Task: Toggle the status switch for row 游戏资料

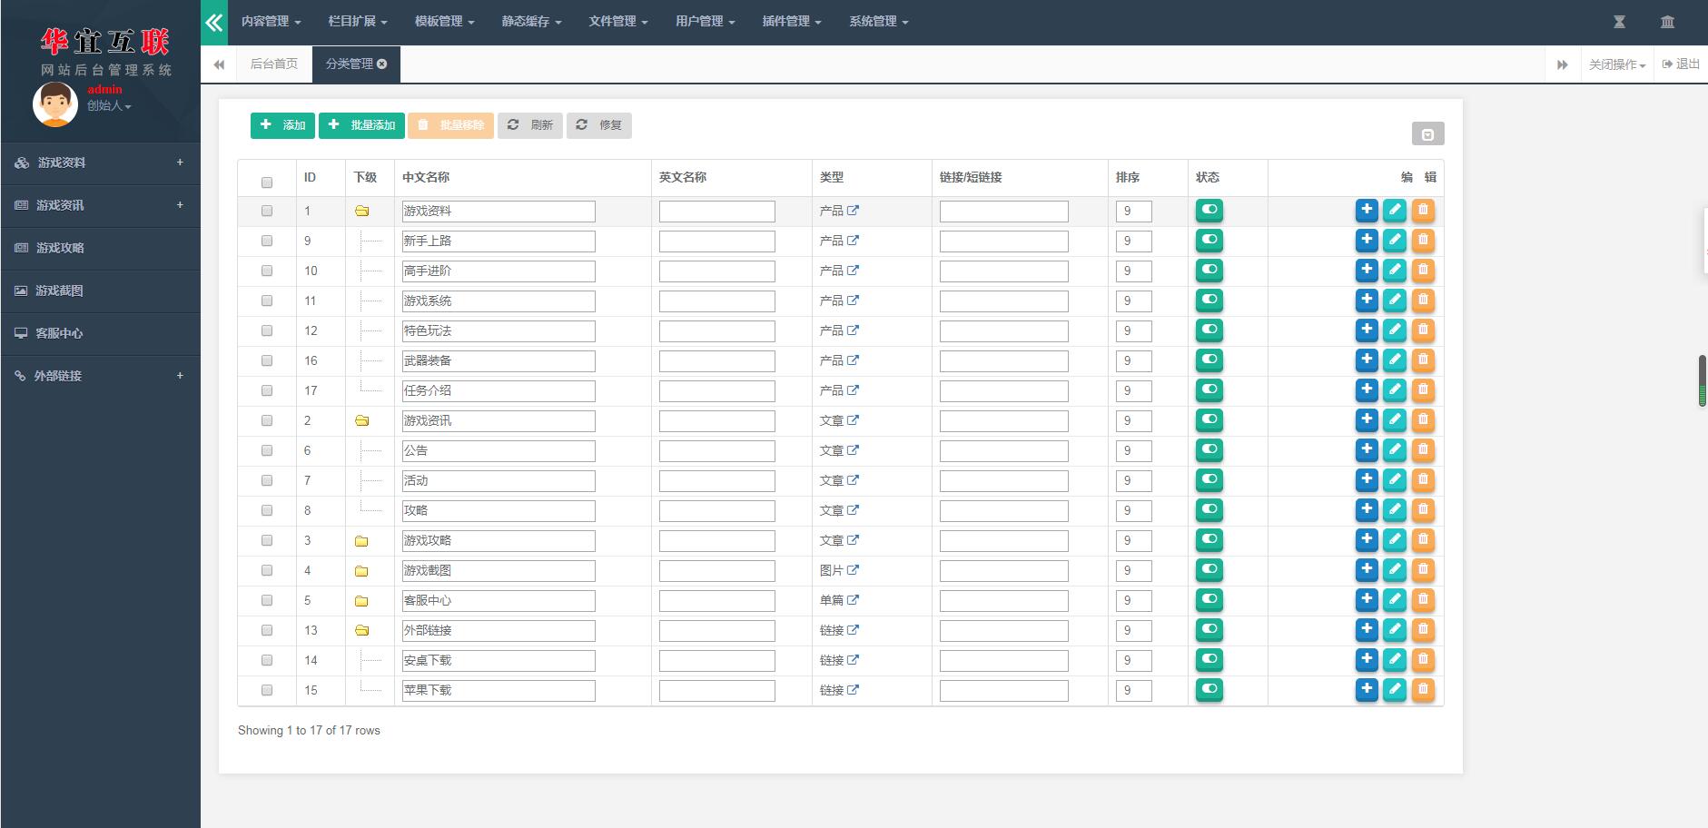Action: (x=1209, y=211)
